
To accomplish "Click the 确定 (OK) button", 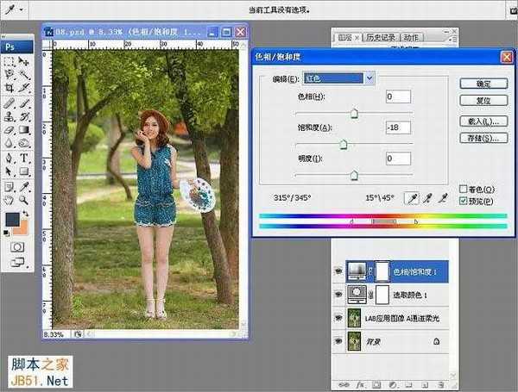I will coord(482,84).
